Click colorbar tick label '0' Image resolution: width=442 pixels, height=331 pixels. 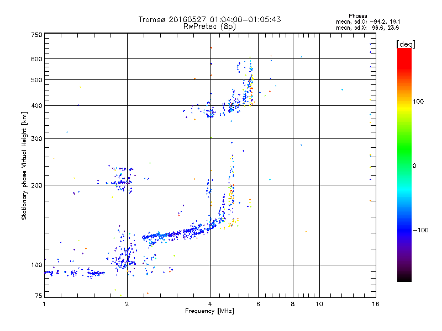[x=414, y=166]
